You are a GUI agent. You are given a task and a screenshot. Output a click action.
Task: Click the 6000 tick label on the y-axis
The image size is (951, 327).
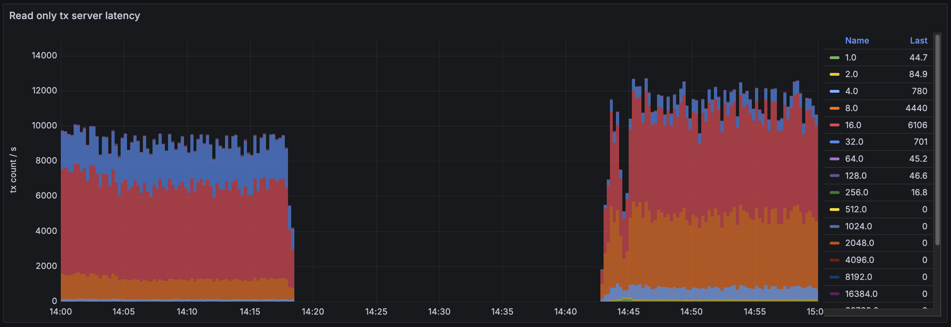[x=46, y=196]
